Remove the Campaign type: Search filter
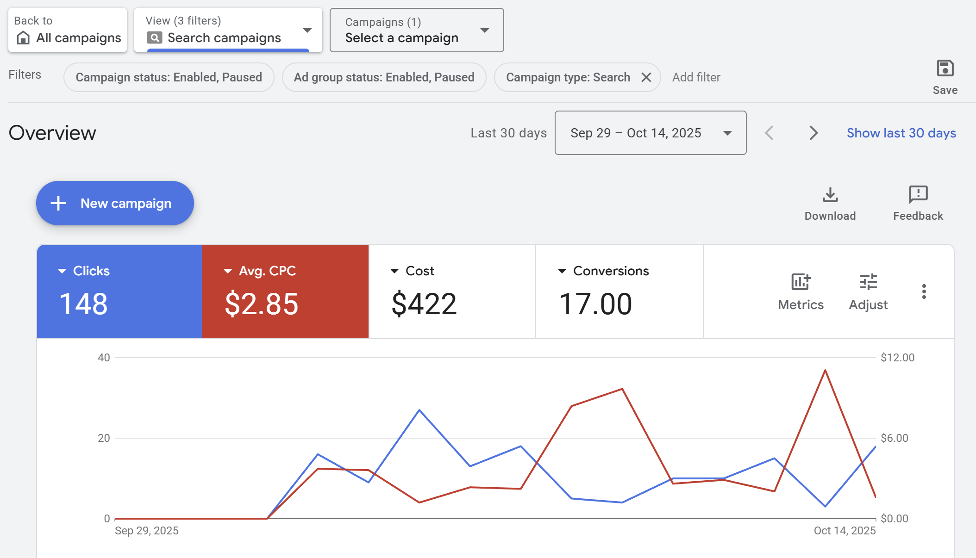This screenshot has height=558, width=976. point(647,77)
